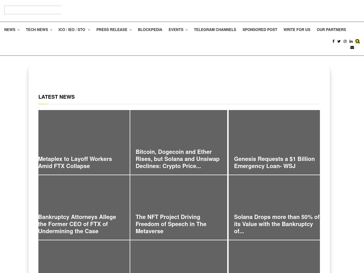Image resolution: width=364 pixels, height=273 pixels.
Task: Expand the PRESS RELEASE dropdown menu
Action: pos(114,30)
